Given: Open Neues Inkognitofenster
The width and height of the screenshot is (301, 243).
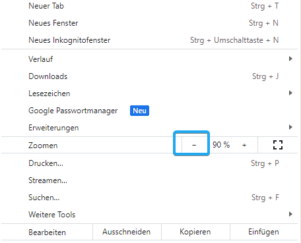Looking at the screenshot, I should tap(150, 40).
